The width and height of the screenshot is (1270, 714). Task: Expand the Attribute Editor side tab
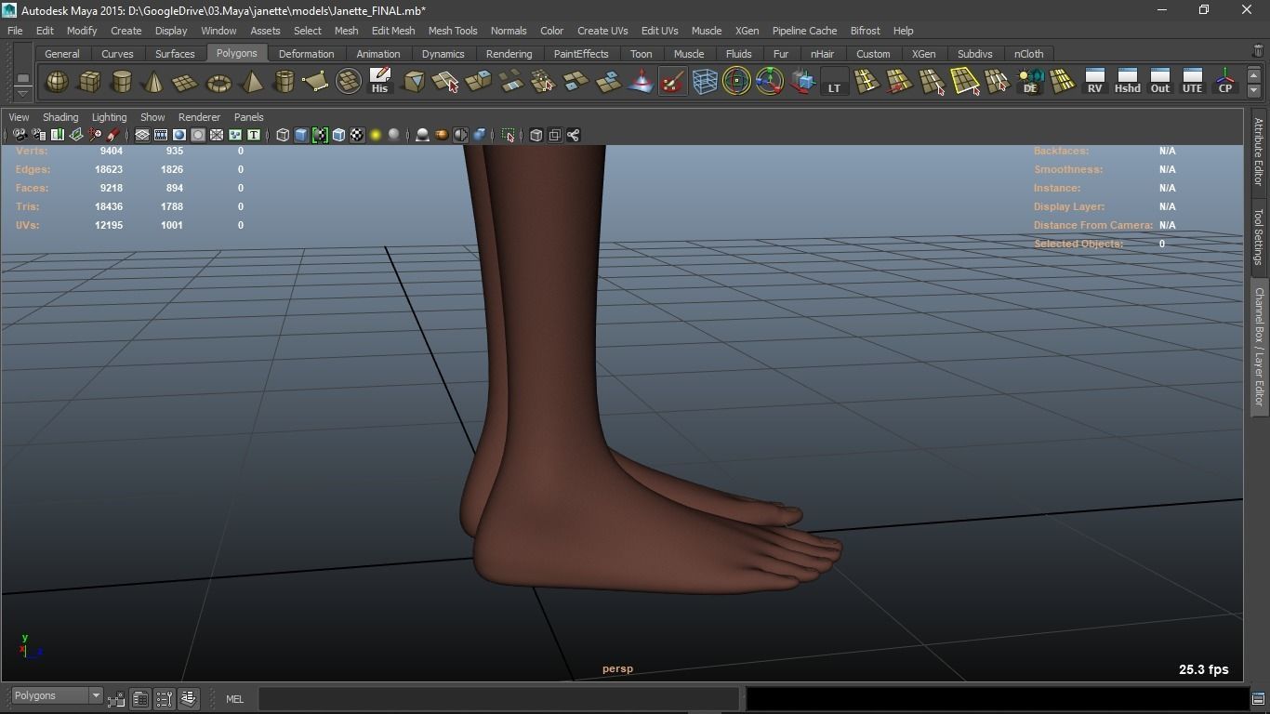coord(1258,151)
